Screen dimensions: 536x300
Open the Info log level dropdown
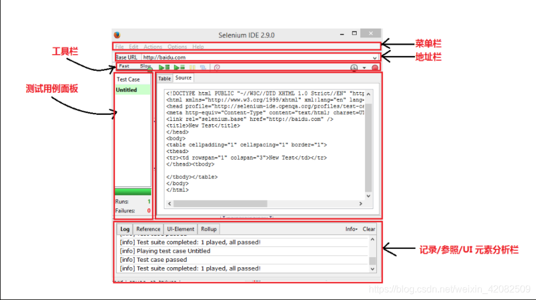pos(351,229)
